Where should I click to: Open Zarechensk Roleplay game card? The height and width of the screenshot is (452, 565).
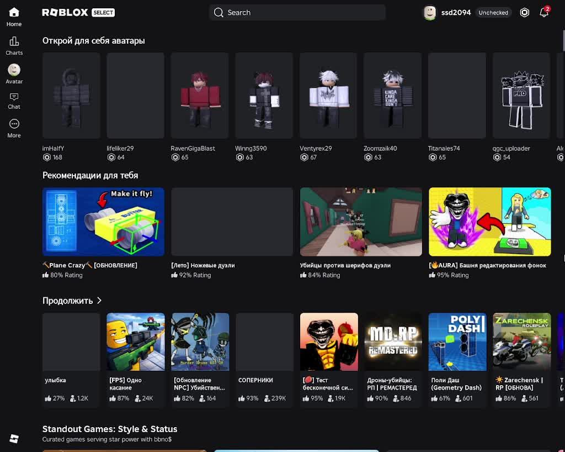[522, 360]
